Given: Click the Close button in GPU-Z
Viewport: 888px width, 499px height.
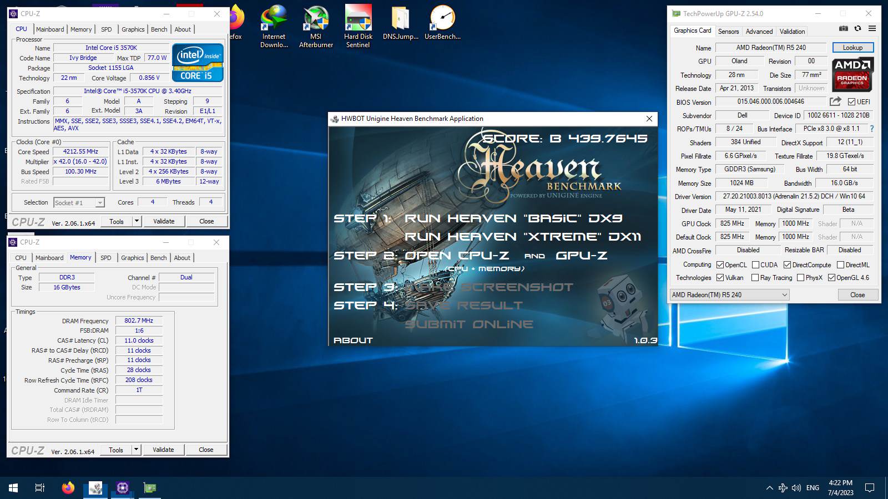Looking at the screenshot, I should click(857, 295).
